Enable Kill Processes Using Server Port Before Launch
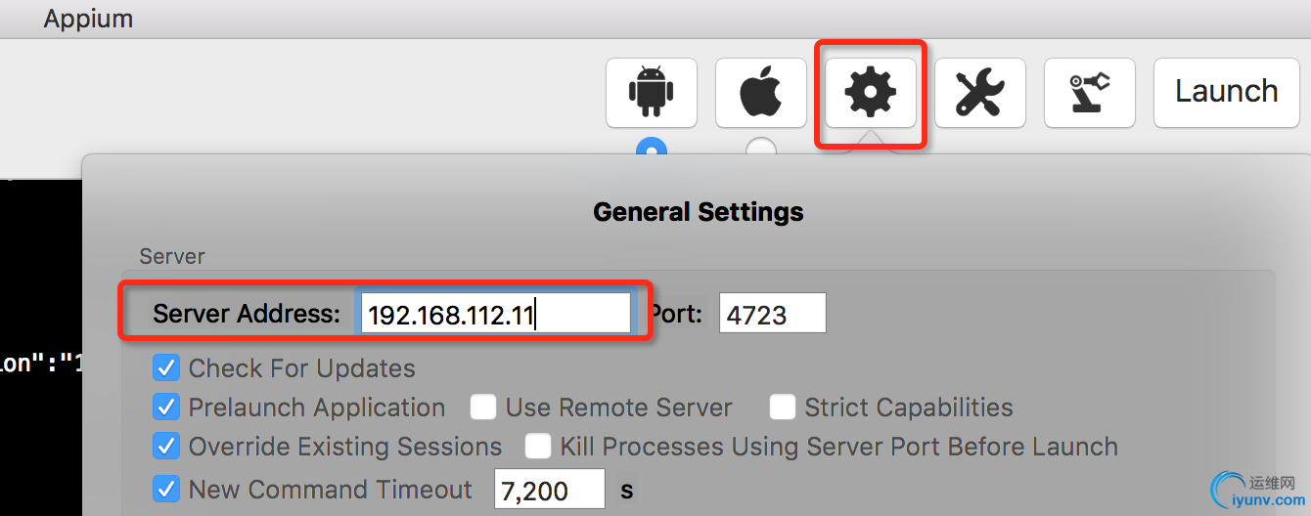1311x516 pixels. pyautogui.click(x=538, y=447)
